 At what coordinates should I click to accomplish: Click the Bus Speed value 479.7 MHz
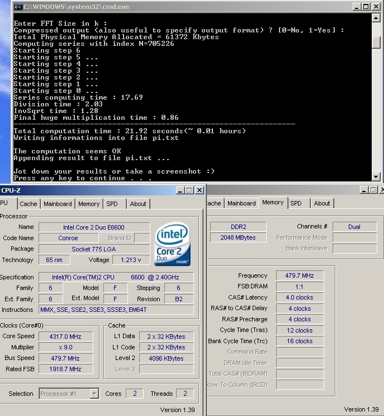(66, 358)
